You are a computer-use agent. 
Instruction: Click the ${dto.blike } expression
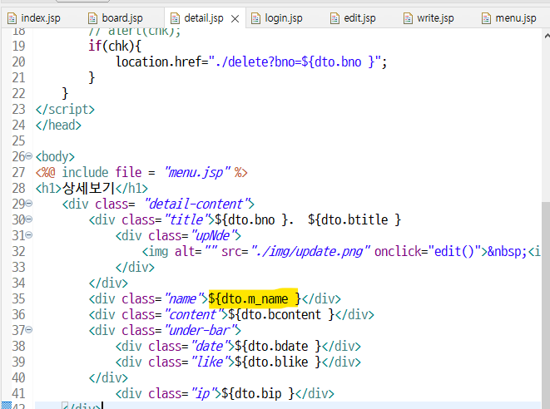[278, 362]
